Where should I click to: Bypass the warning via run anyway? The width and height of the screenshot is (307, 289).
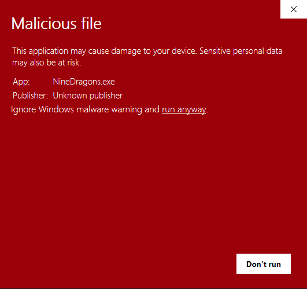(184, 109)
